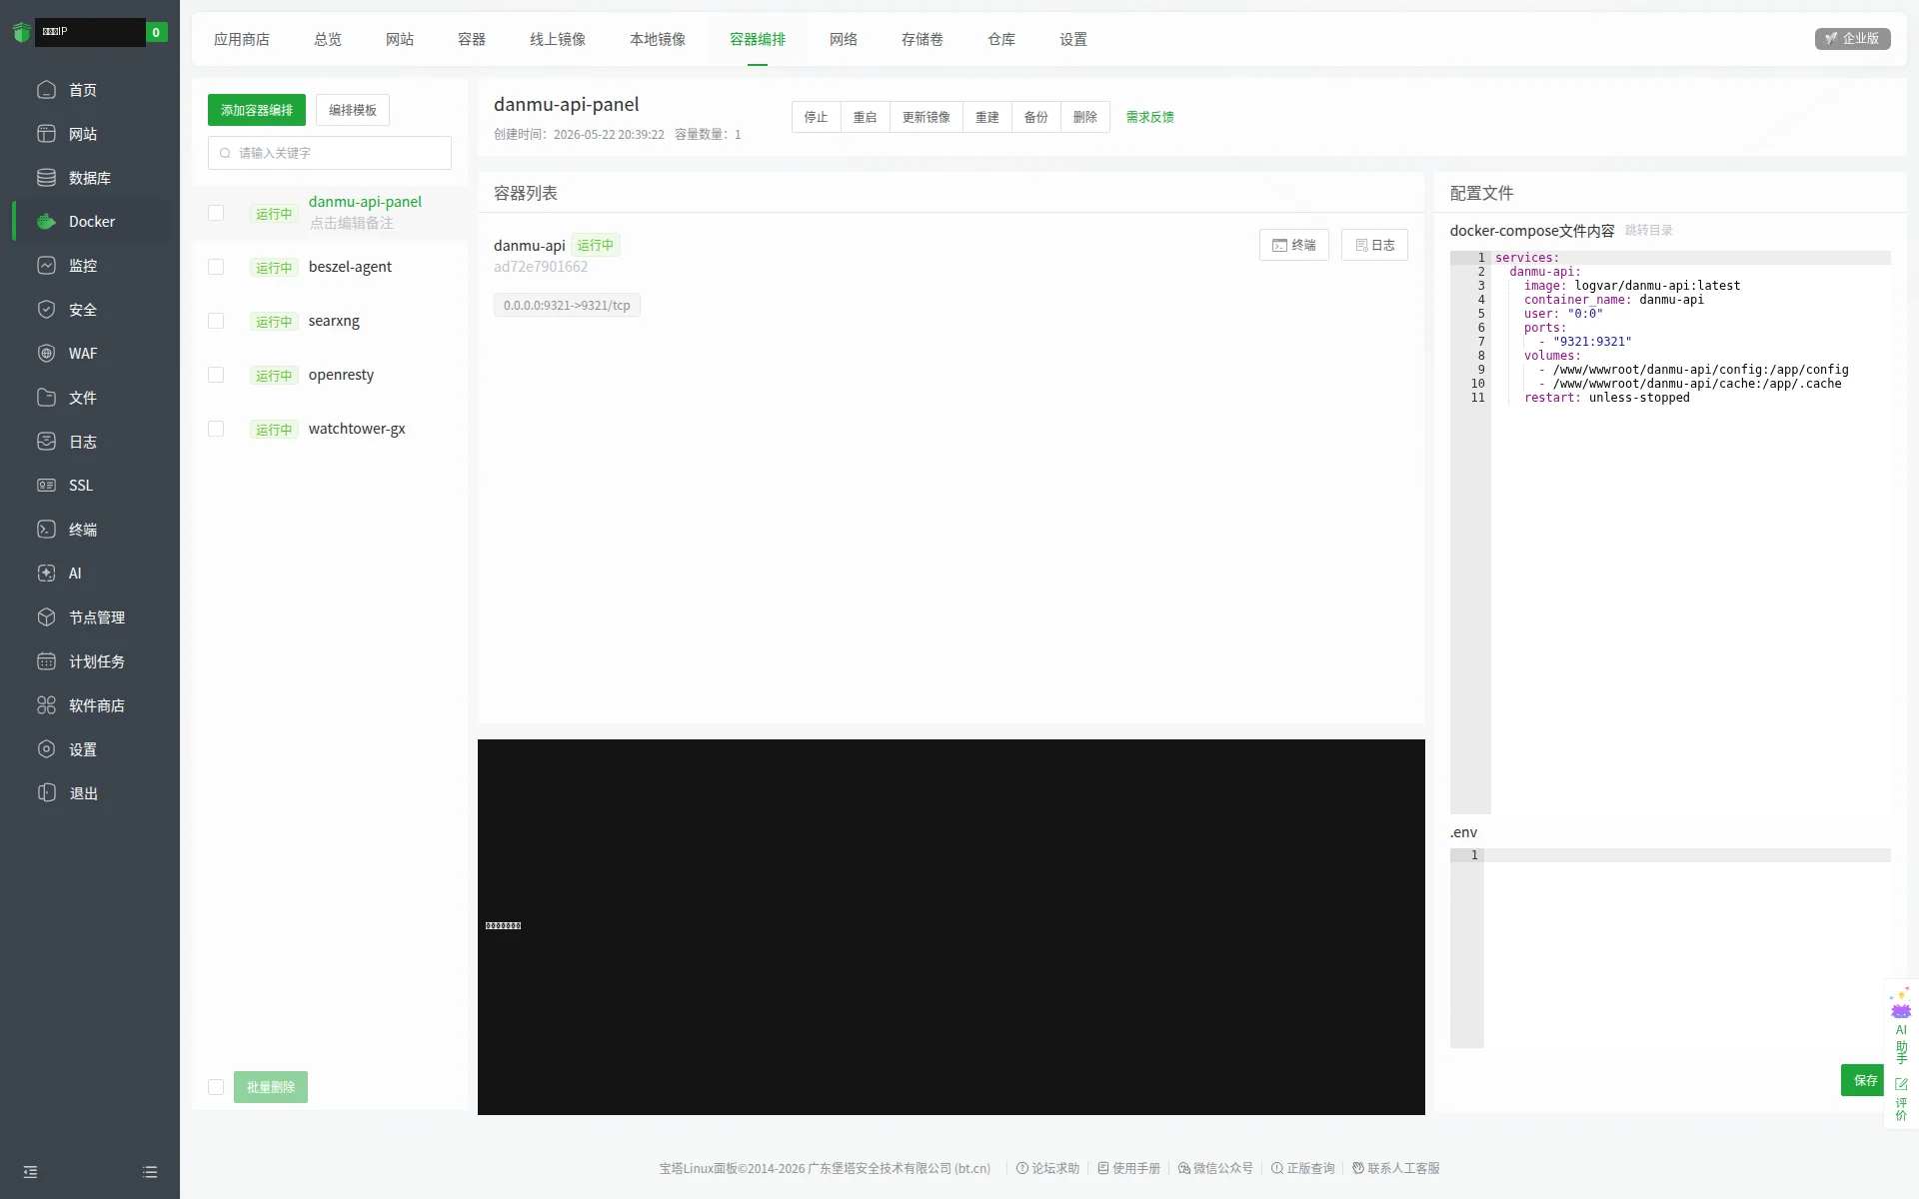The width and height of the screenshot is (1919, 1199).
Task: Click the AI sidebar icon
Action: point(46,574)
